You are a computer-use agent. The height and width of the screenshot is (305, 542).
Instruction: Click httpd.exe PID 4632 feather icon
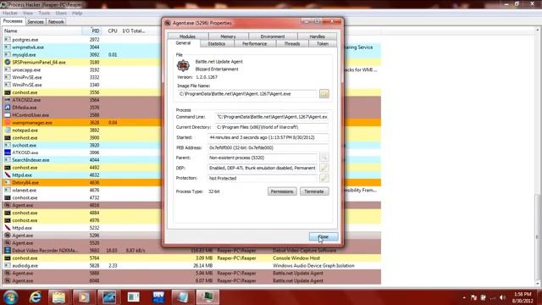[8, 175]
